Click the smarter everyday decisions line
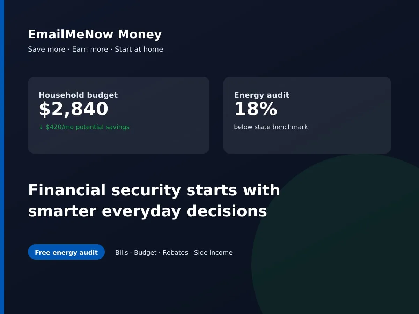 [147, 211]
